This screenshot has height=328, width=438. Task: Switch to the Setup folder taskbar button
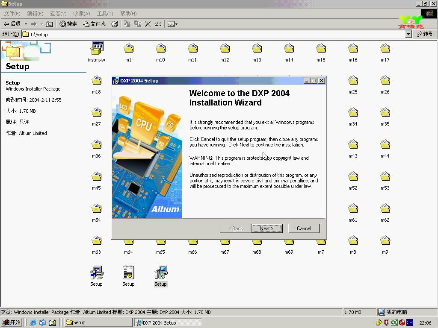click(x=98, y=322)
